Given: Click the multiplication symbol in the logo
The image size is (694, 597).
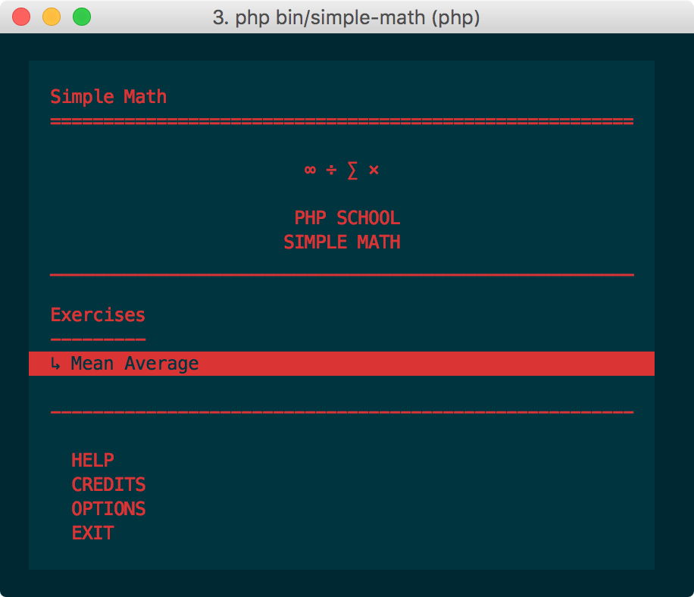Looking at the screenshot, I should pos(374,170).
